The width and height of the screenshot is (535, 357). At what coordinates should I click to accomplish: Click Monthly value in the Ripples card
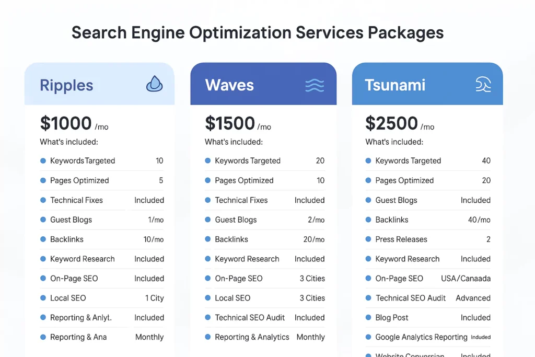[x=149, y=337]
